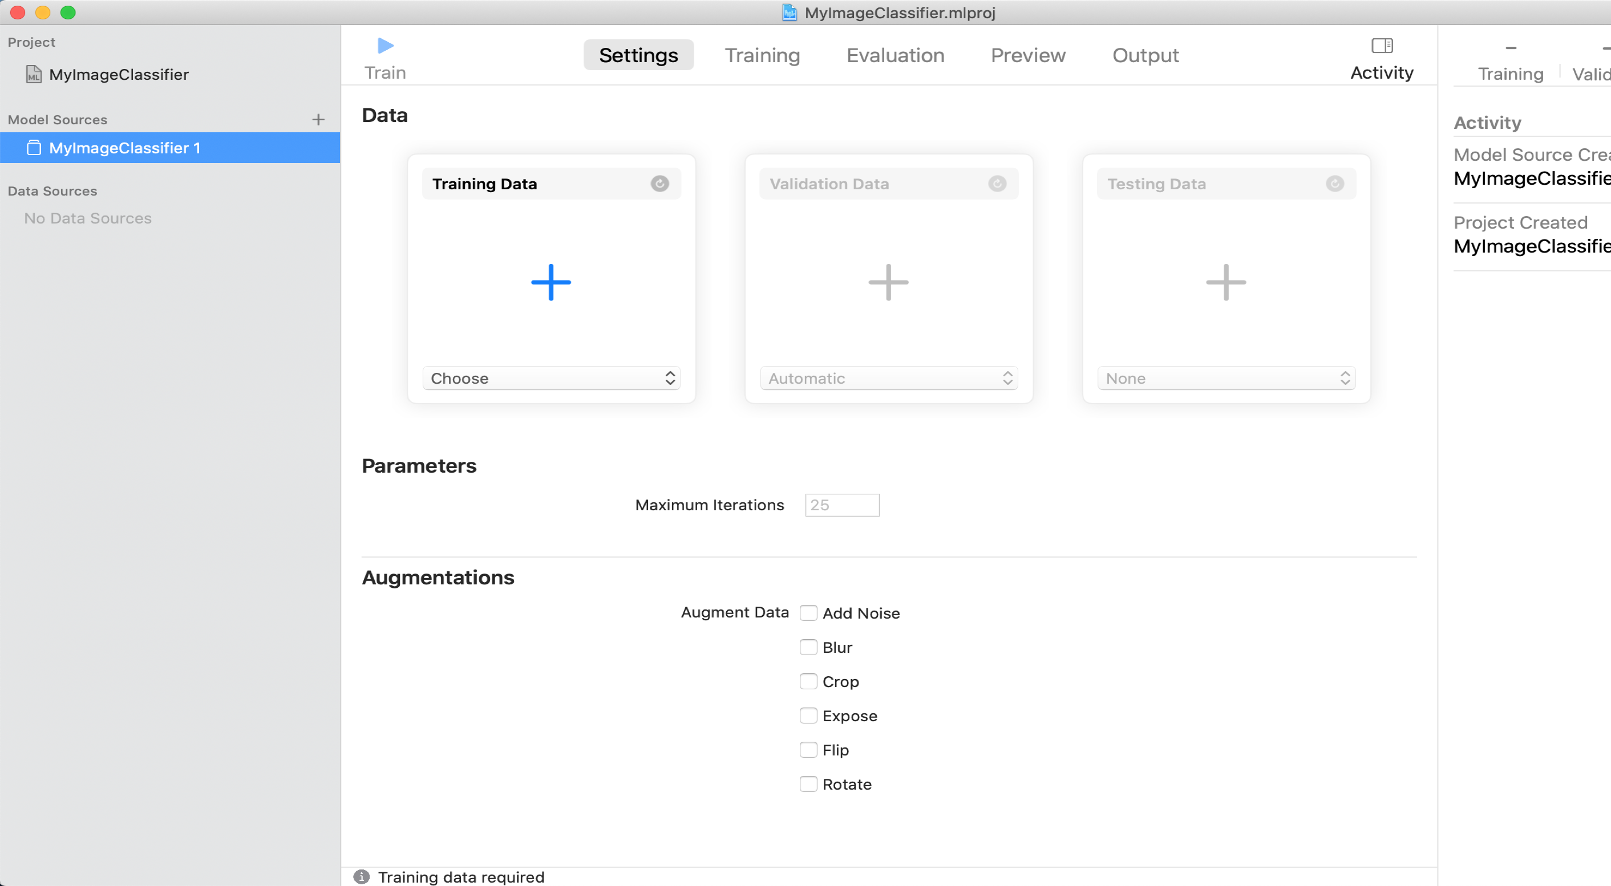Switch to the Output tab

(1145, 55)
